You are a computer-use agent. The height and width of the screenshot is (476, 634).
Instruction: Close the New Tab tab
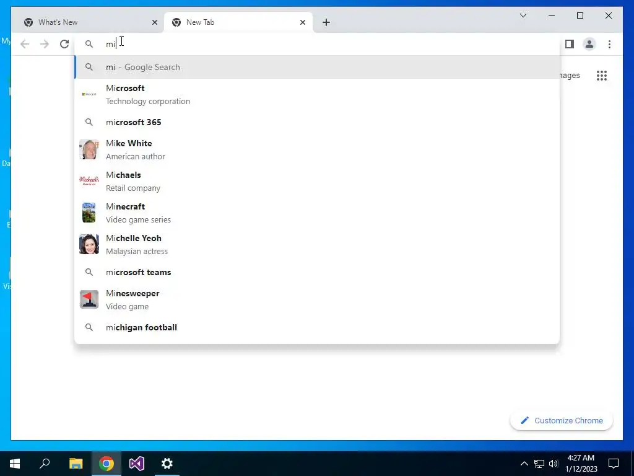[302, 22]
